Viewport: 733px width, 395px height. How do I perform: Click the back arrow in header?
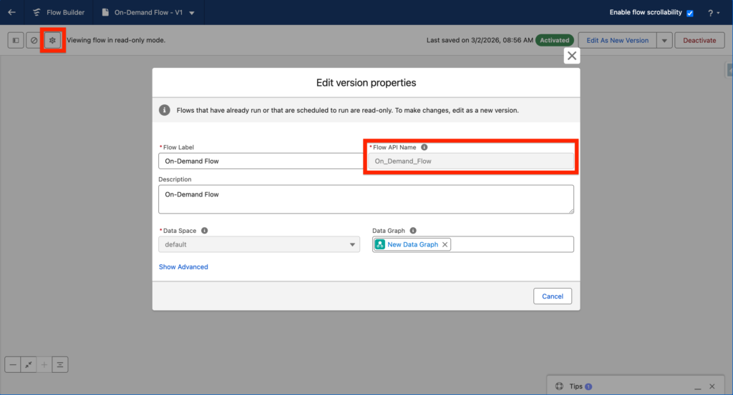tap(11, 12)
